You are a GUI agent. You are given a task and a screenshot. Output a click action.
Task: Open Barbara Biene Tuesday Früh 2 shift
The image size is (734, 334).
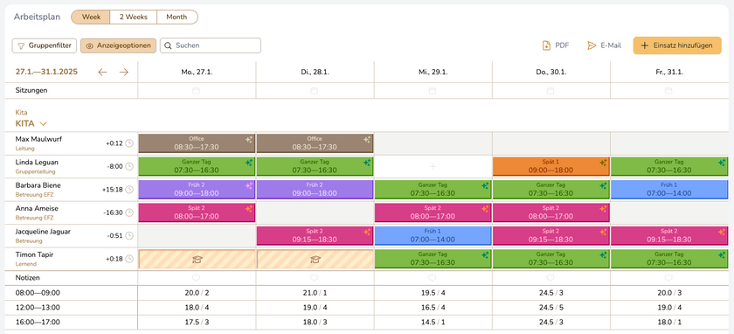(x=315, y=190)
